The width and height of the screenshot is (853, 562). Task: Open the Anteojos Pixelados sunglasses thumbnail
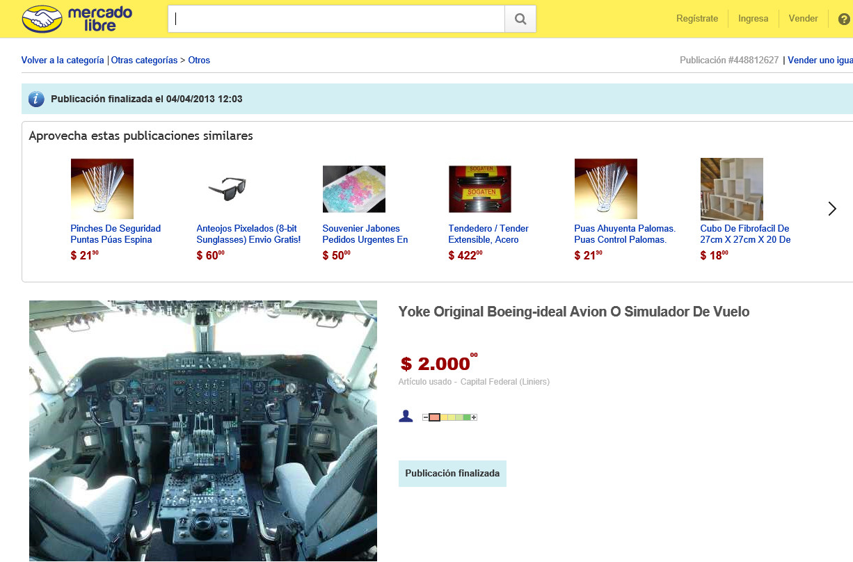coord(228,188)
